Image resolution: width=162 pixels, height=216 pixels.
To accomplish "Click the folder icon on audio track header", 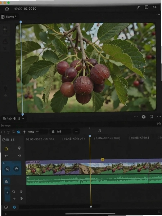I will point(6,181).
